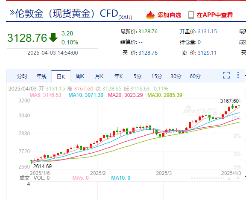Click the VOL: 0 volume label

tap(41, 178)
